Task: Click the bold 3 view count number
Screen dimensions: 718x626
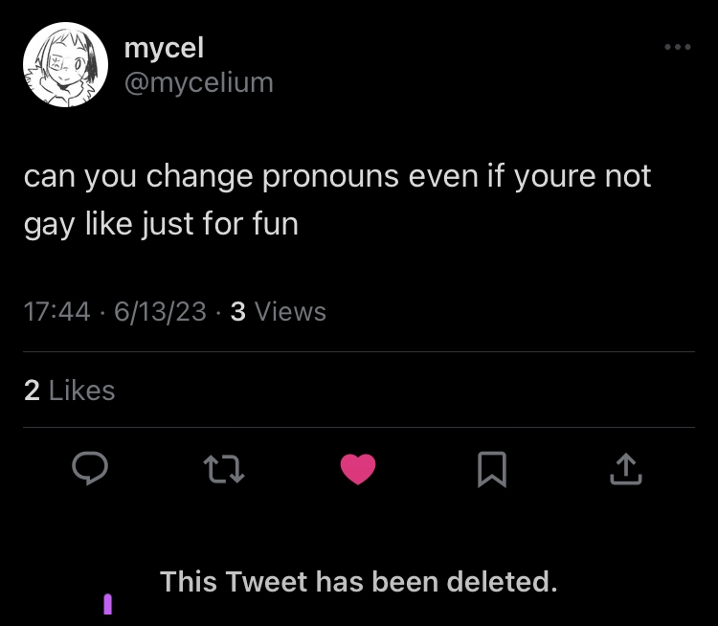Action: tap(237, 312)
